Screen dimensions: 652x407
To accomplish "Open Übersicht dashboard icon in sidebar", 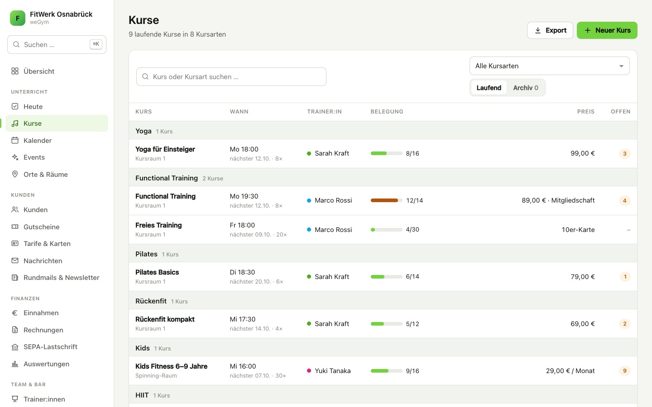I will tap(15, 71).
